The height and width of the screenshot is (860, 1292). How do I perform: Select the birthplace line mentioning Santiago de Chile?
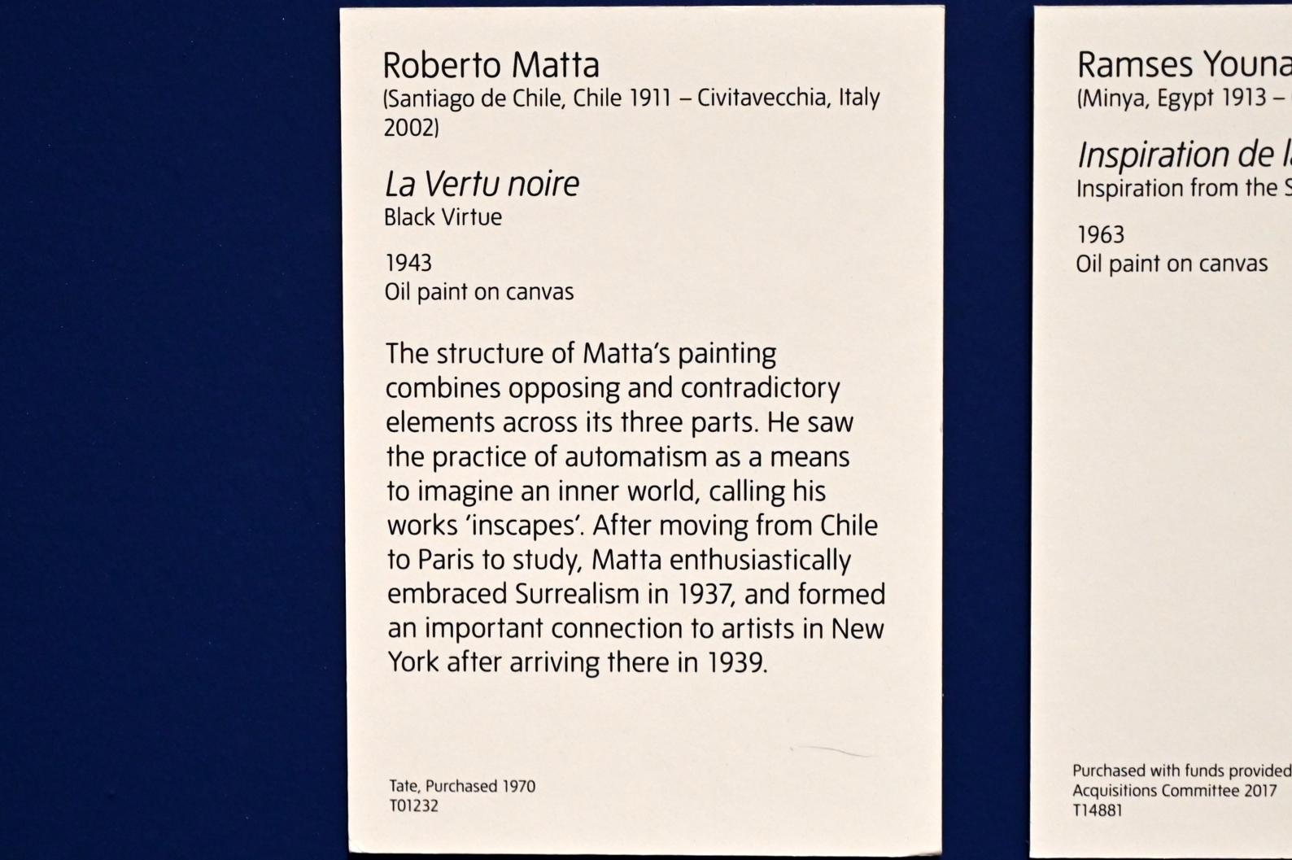tap(631, 98)
